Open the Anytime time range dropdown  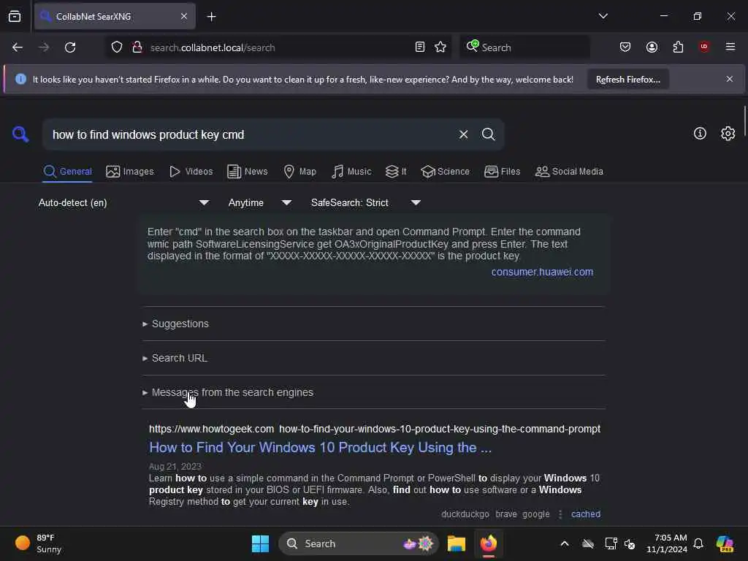click(260, 203)
